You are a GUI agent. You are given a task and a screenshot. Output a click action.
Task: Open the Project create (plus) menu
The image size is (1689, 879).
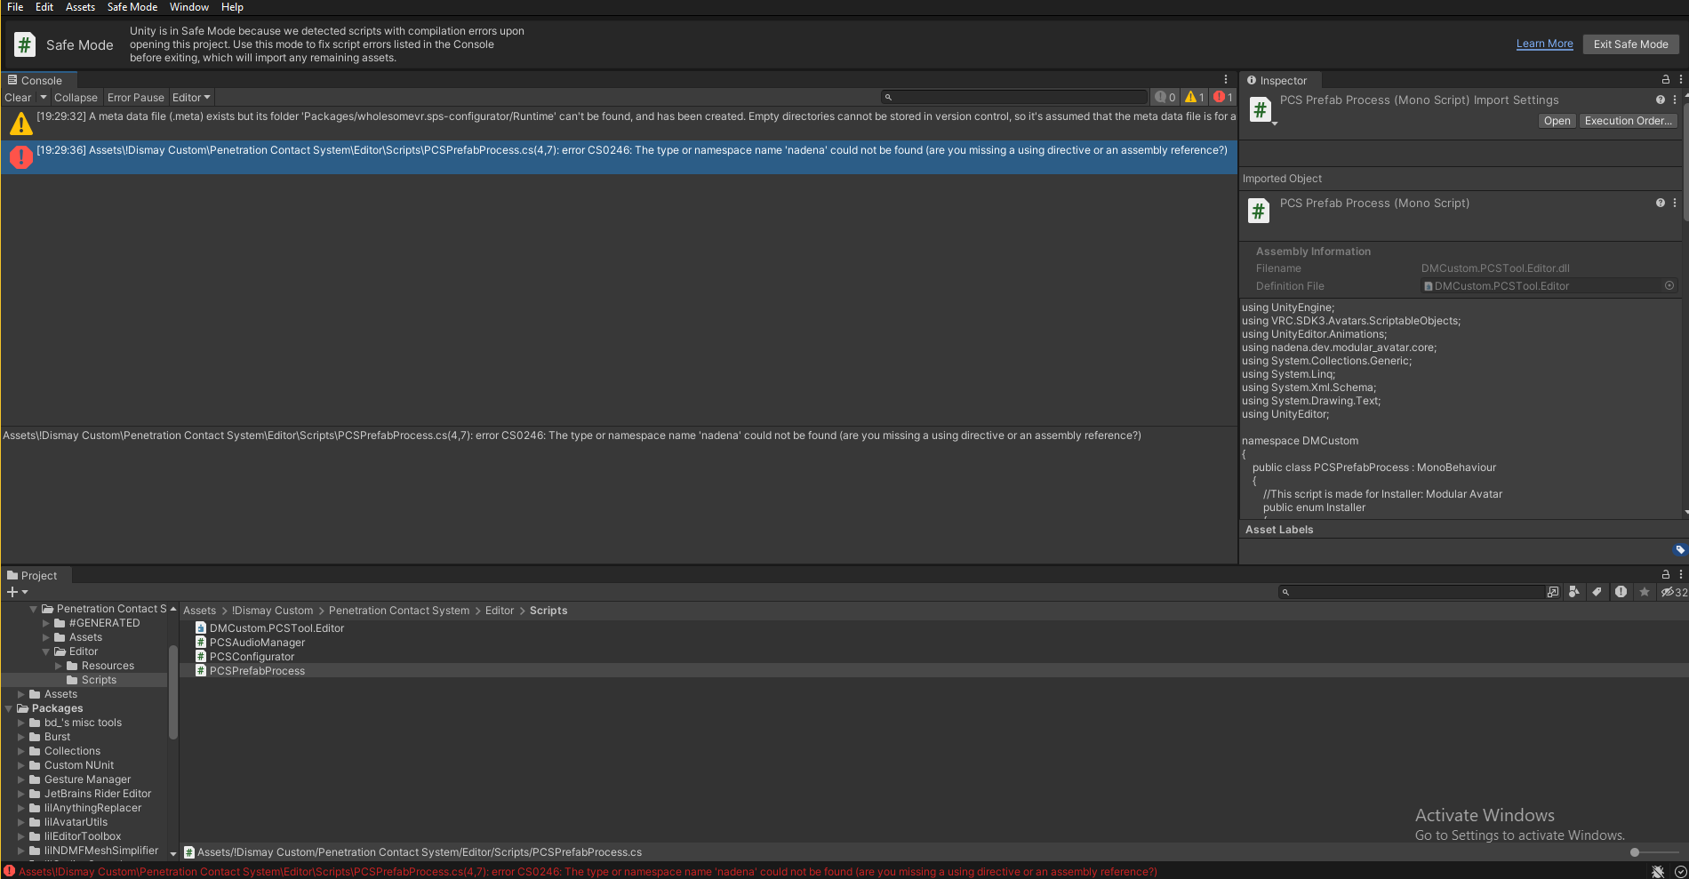(x=17, y=592)
